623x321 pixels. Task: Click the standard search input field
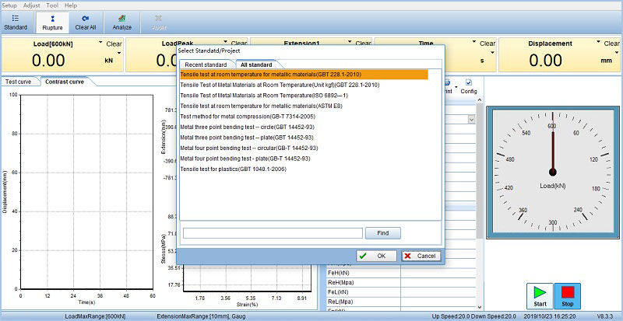tap(272, 232)
